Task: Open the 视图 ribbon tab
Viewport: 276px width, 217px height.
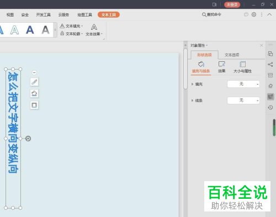Action: [10, 15]
